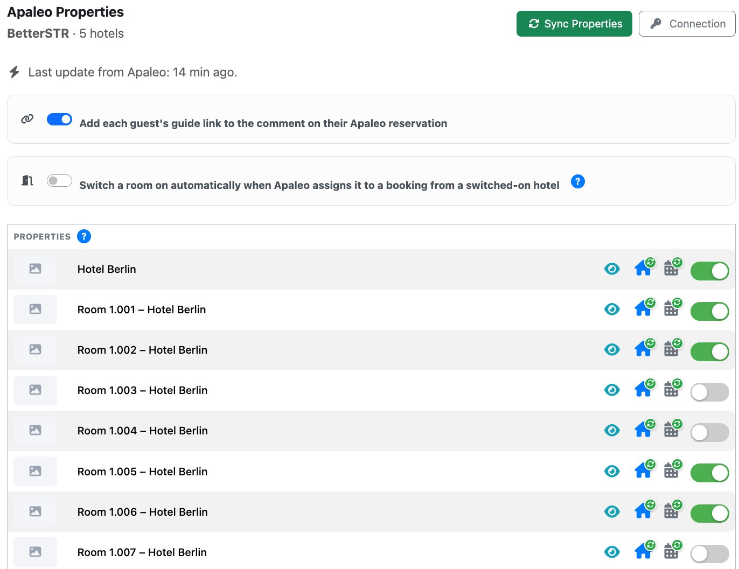
Task: Open the Connection settings button
Action: click(x=687, y=24)
